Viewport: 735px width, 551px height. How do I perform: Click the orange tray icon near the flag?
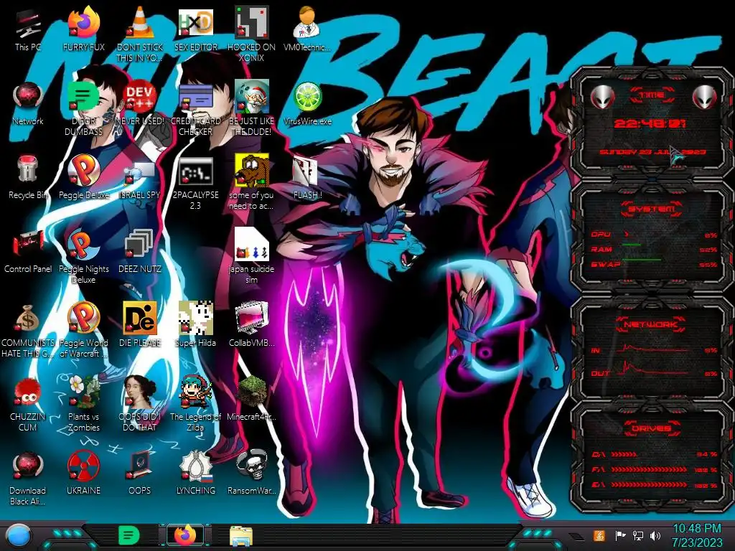[x=599, y=535]
